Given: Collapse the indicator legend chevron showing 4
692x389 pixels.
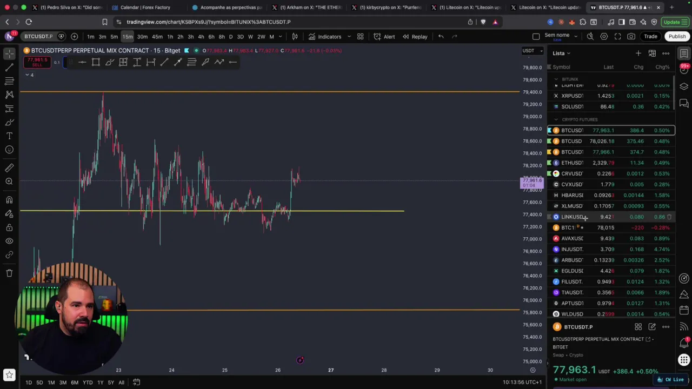Looking at the screenshot, I should (x=29, y=75).
